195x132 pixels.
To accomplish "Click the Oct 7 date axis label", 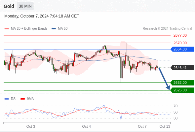I will tap(142, 126).
